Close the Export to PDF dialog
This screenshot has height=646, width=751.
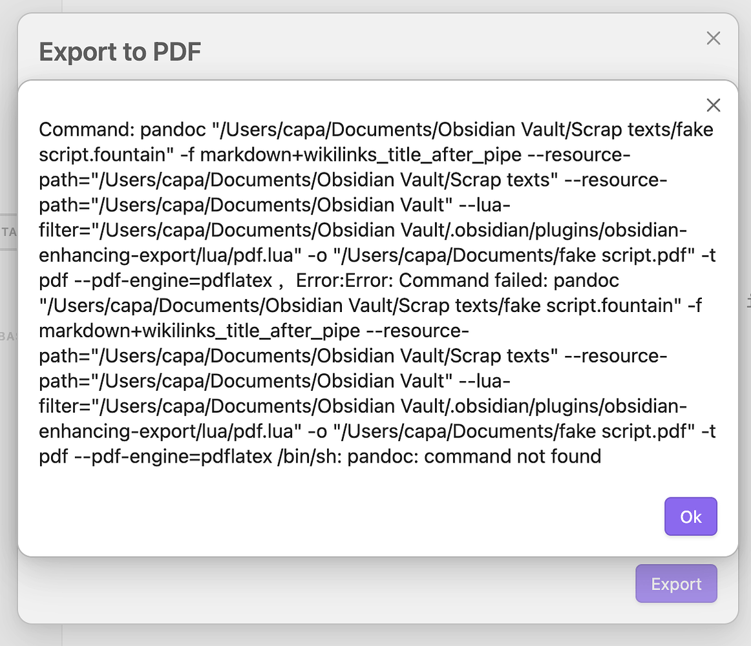tap(713, 38)
